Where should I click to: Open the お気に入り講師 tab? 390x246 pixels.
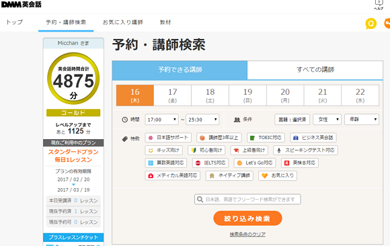(x=122, y=22)
